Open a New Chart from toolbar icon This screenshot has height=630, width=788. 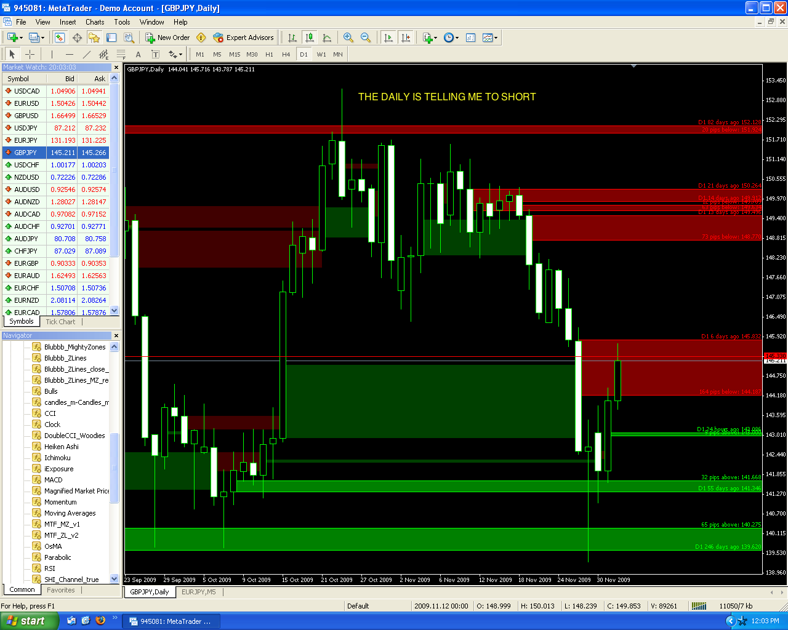[x=12, y=38]
